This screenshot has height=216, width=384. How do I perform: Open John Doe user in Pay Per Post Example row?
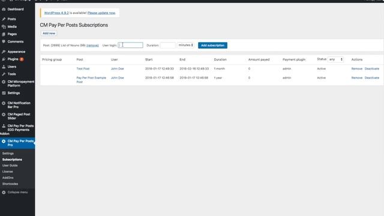pos(118,78)
